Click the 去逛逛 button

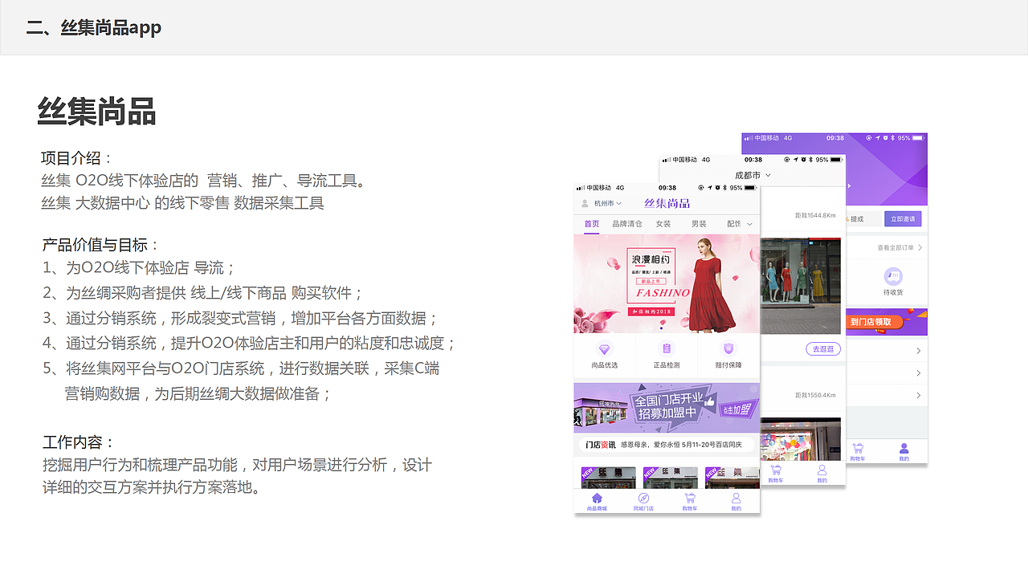point(822,349)
